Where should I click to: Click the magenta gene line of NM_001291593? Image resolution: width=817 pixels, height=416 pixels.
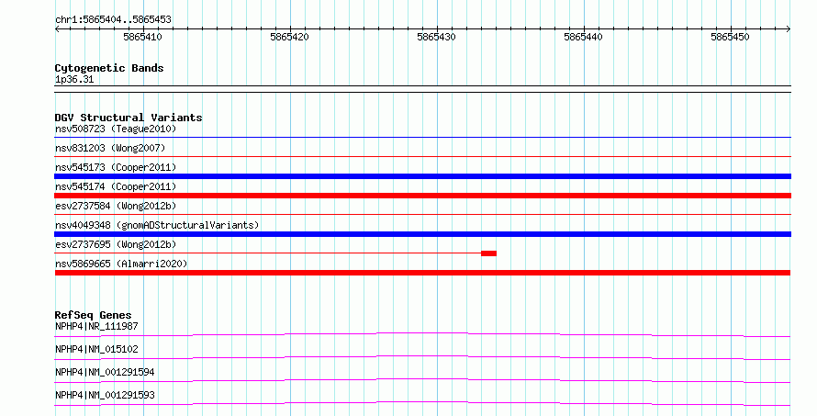(x=422, y=402)
